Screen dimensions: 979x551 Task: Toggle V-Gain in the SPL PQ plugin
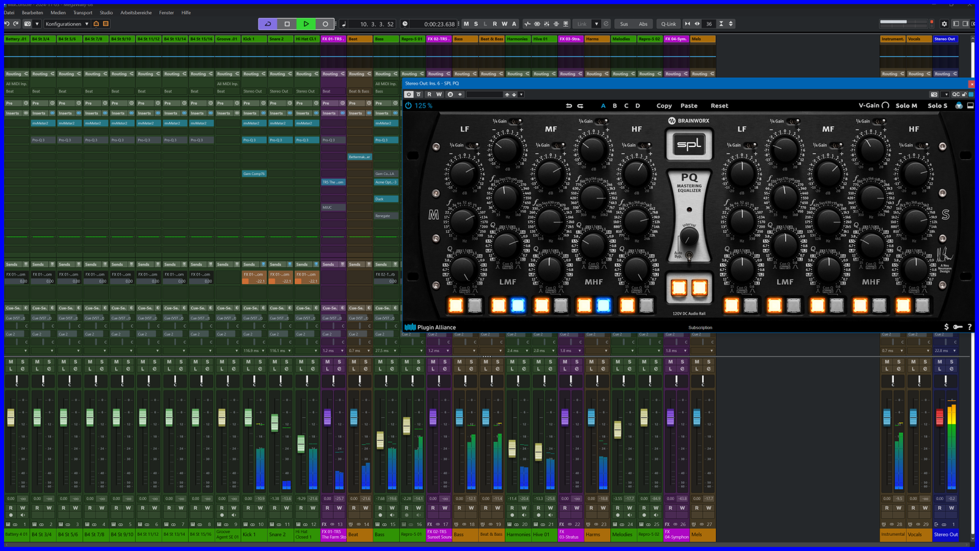874,105
